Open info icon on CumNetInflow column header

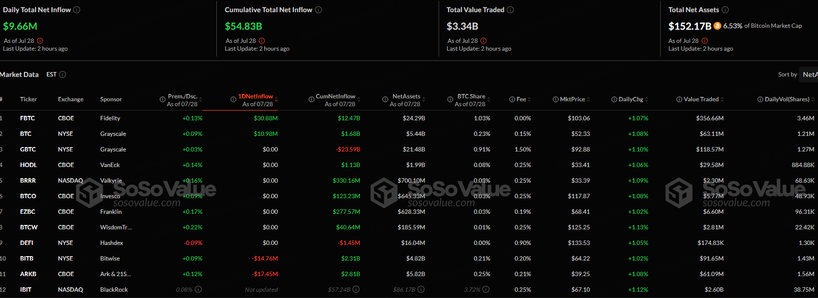click(x=312, y=99)
